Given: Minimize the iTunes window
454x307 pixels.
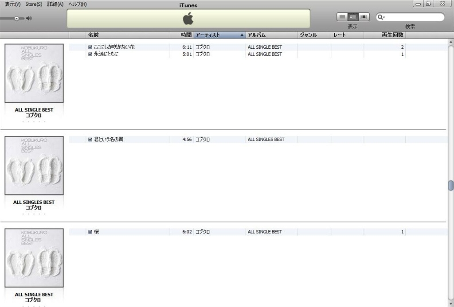Looking at the screenshot, I should coord(418,4).
